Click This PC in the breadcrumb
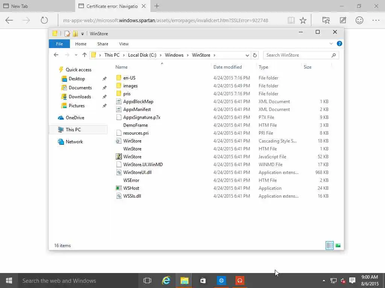Screen dimensions: 385x288 coord(112,55)
